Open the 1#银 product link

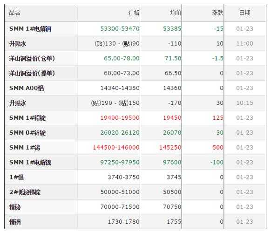point(17,177)
